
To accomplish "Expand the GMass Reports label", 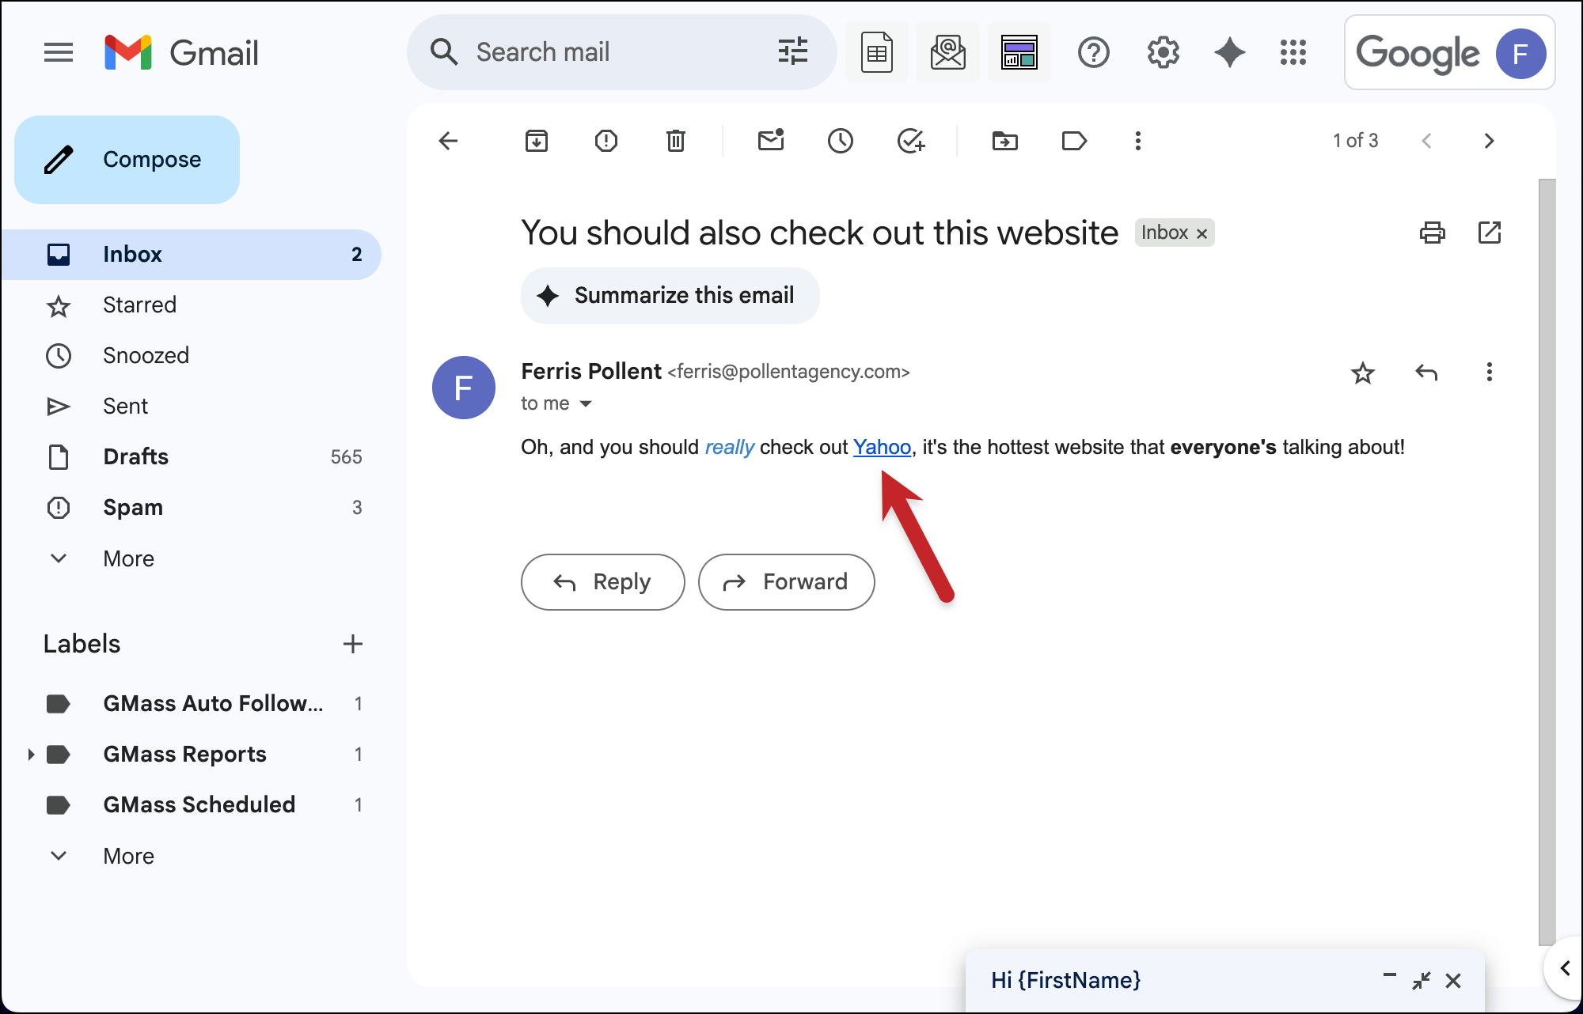I will (31, 754).
